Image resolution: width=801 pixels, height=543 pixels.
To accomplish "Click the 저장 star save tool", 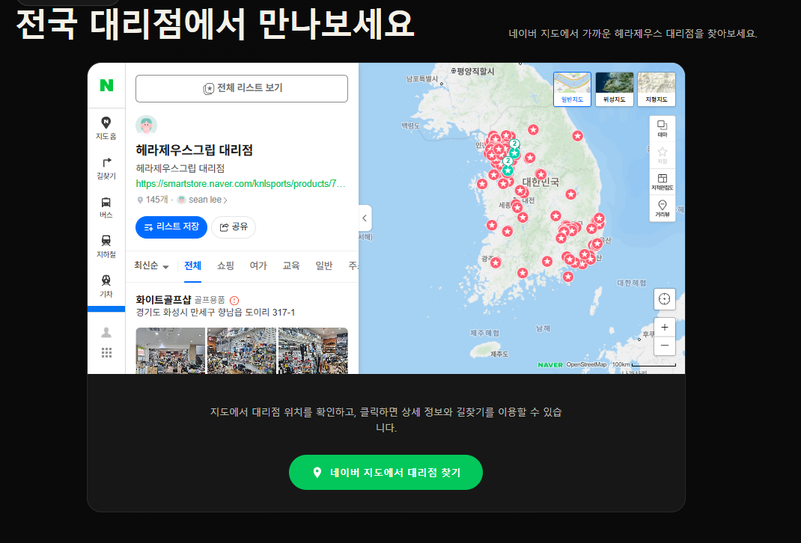I will tap(662, 155).
